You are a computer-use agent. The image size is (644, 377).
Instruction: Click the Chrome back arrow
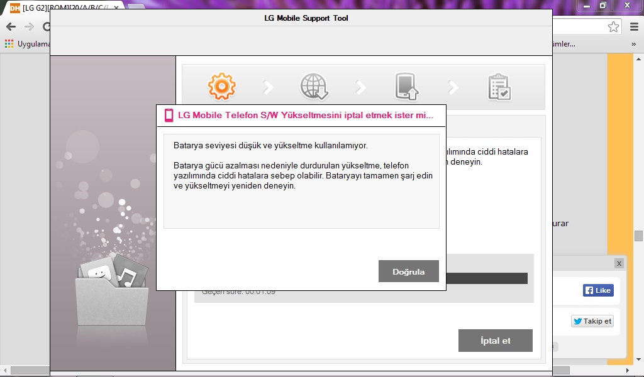pos(11,27)
